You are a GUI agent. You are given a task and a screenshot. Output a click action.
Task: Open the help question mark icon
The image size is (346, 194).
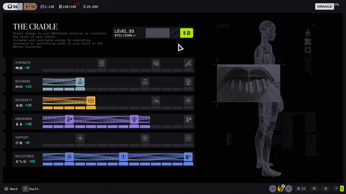tap(336, 188)
